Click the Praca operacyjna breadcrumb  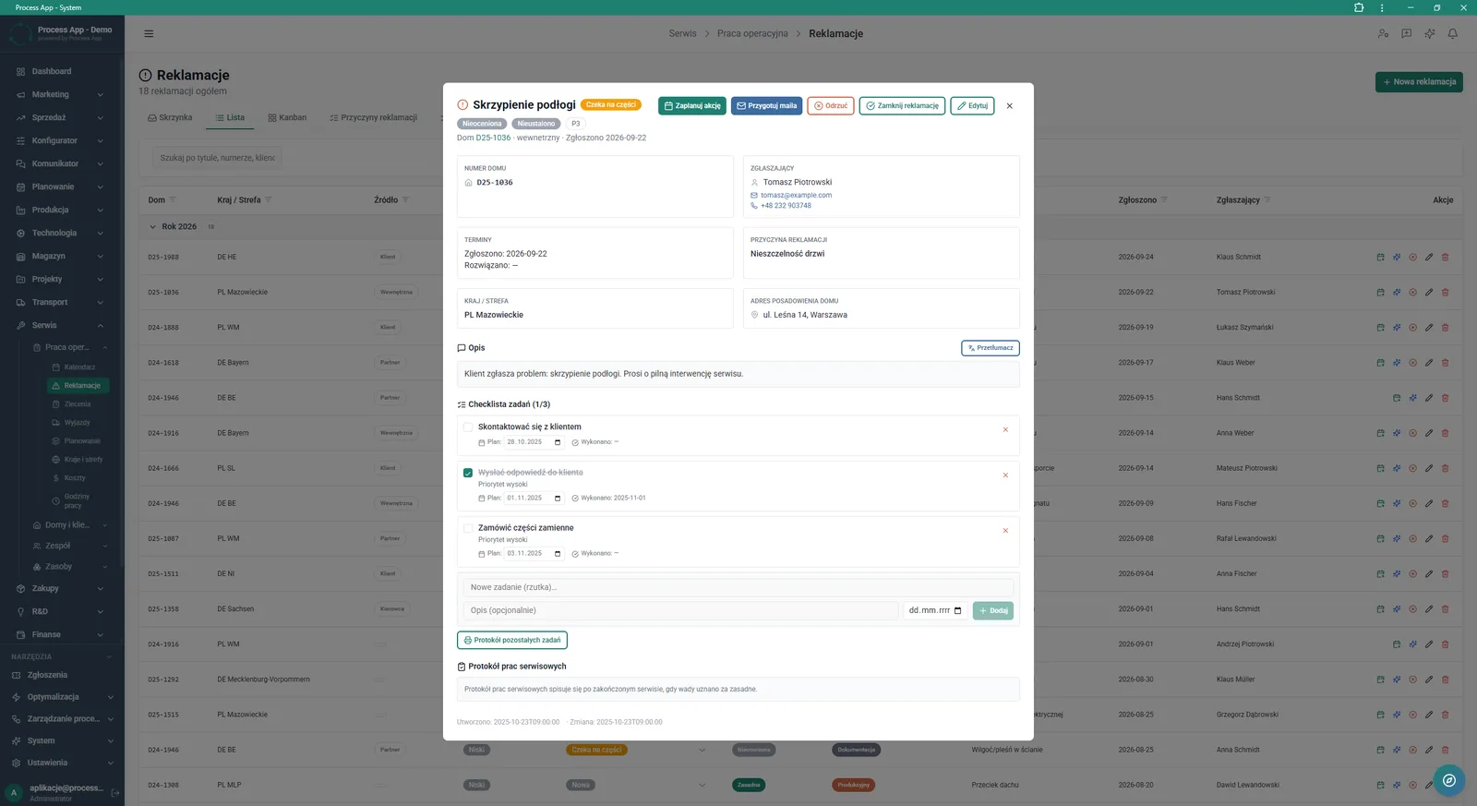(752, 34)
